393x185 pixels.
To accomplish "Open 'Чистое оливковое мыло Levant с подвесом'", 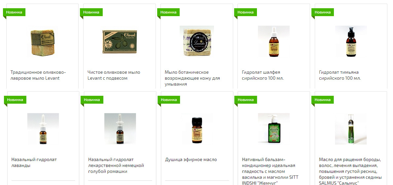I will click(114, 75).
